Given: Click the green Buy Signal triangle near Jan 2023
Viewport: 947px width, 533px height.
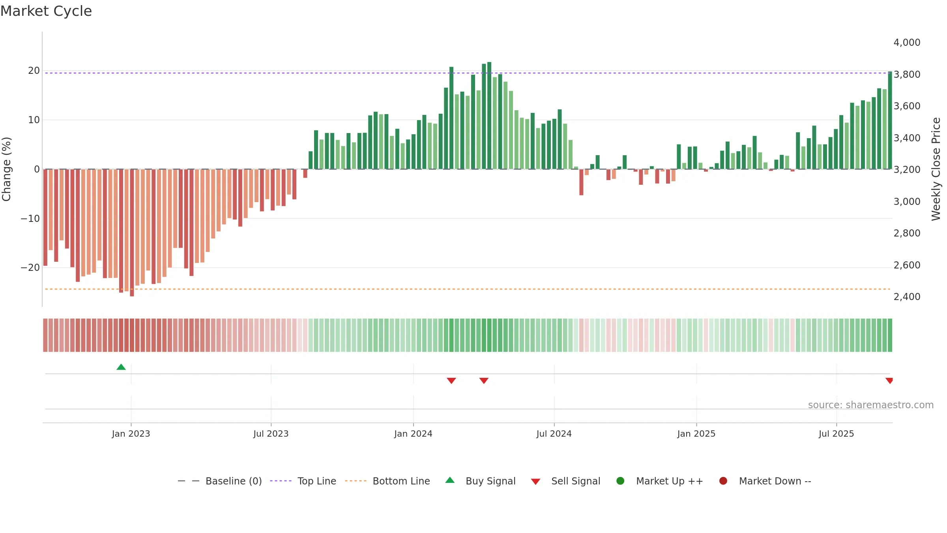Looking at the screenshot, I should click(121, 367).
